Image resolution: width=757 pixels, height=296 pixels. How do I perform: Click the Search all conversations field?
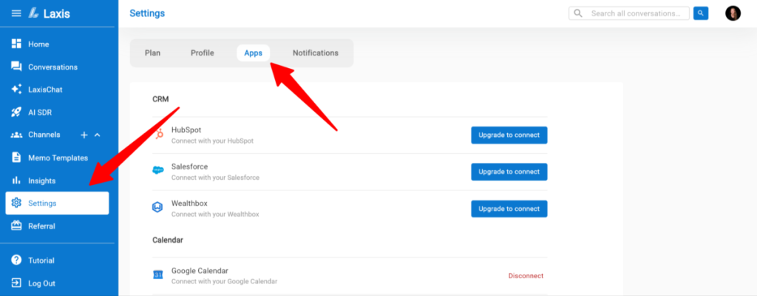tap(636, 13)
